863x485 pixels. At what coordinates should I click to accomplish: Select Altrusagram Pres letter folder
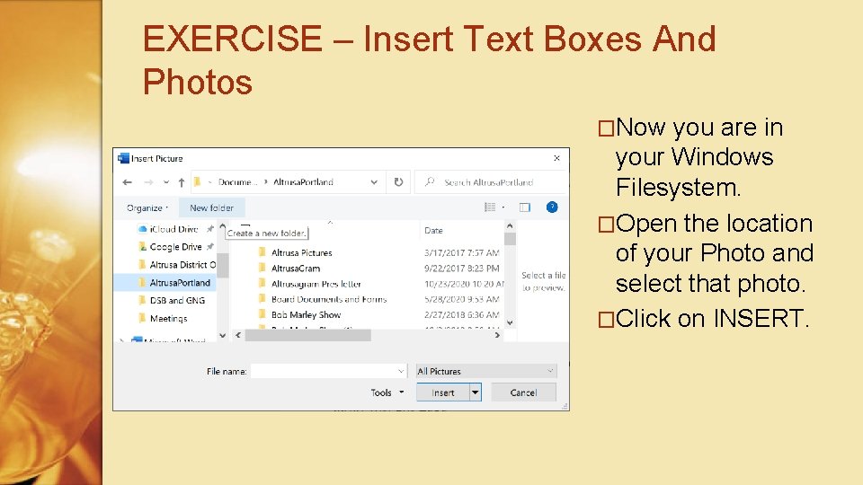point(316,284)
